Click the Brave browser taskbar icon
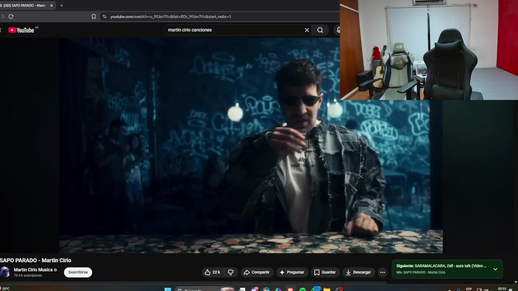This screenshot has height=291, width=518. point(290,289)
